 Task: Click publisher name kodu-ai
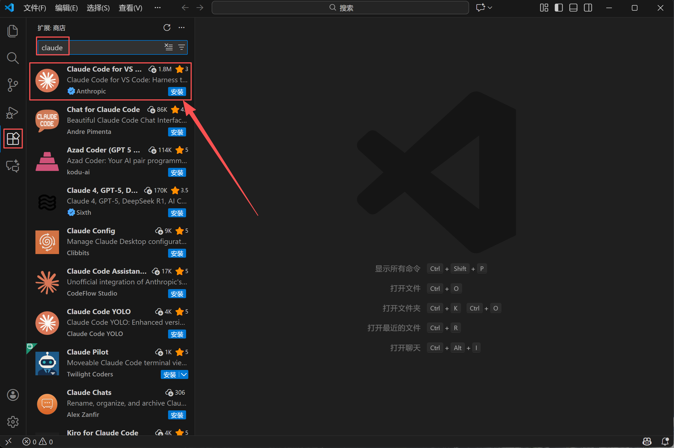[x=78, y=172]
